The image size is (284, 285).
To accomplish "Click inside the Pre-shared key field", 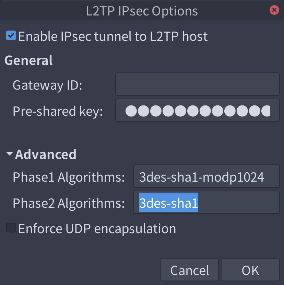I will pos(197,111).
